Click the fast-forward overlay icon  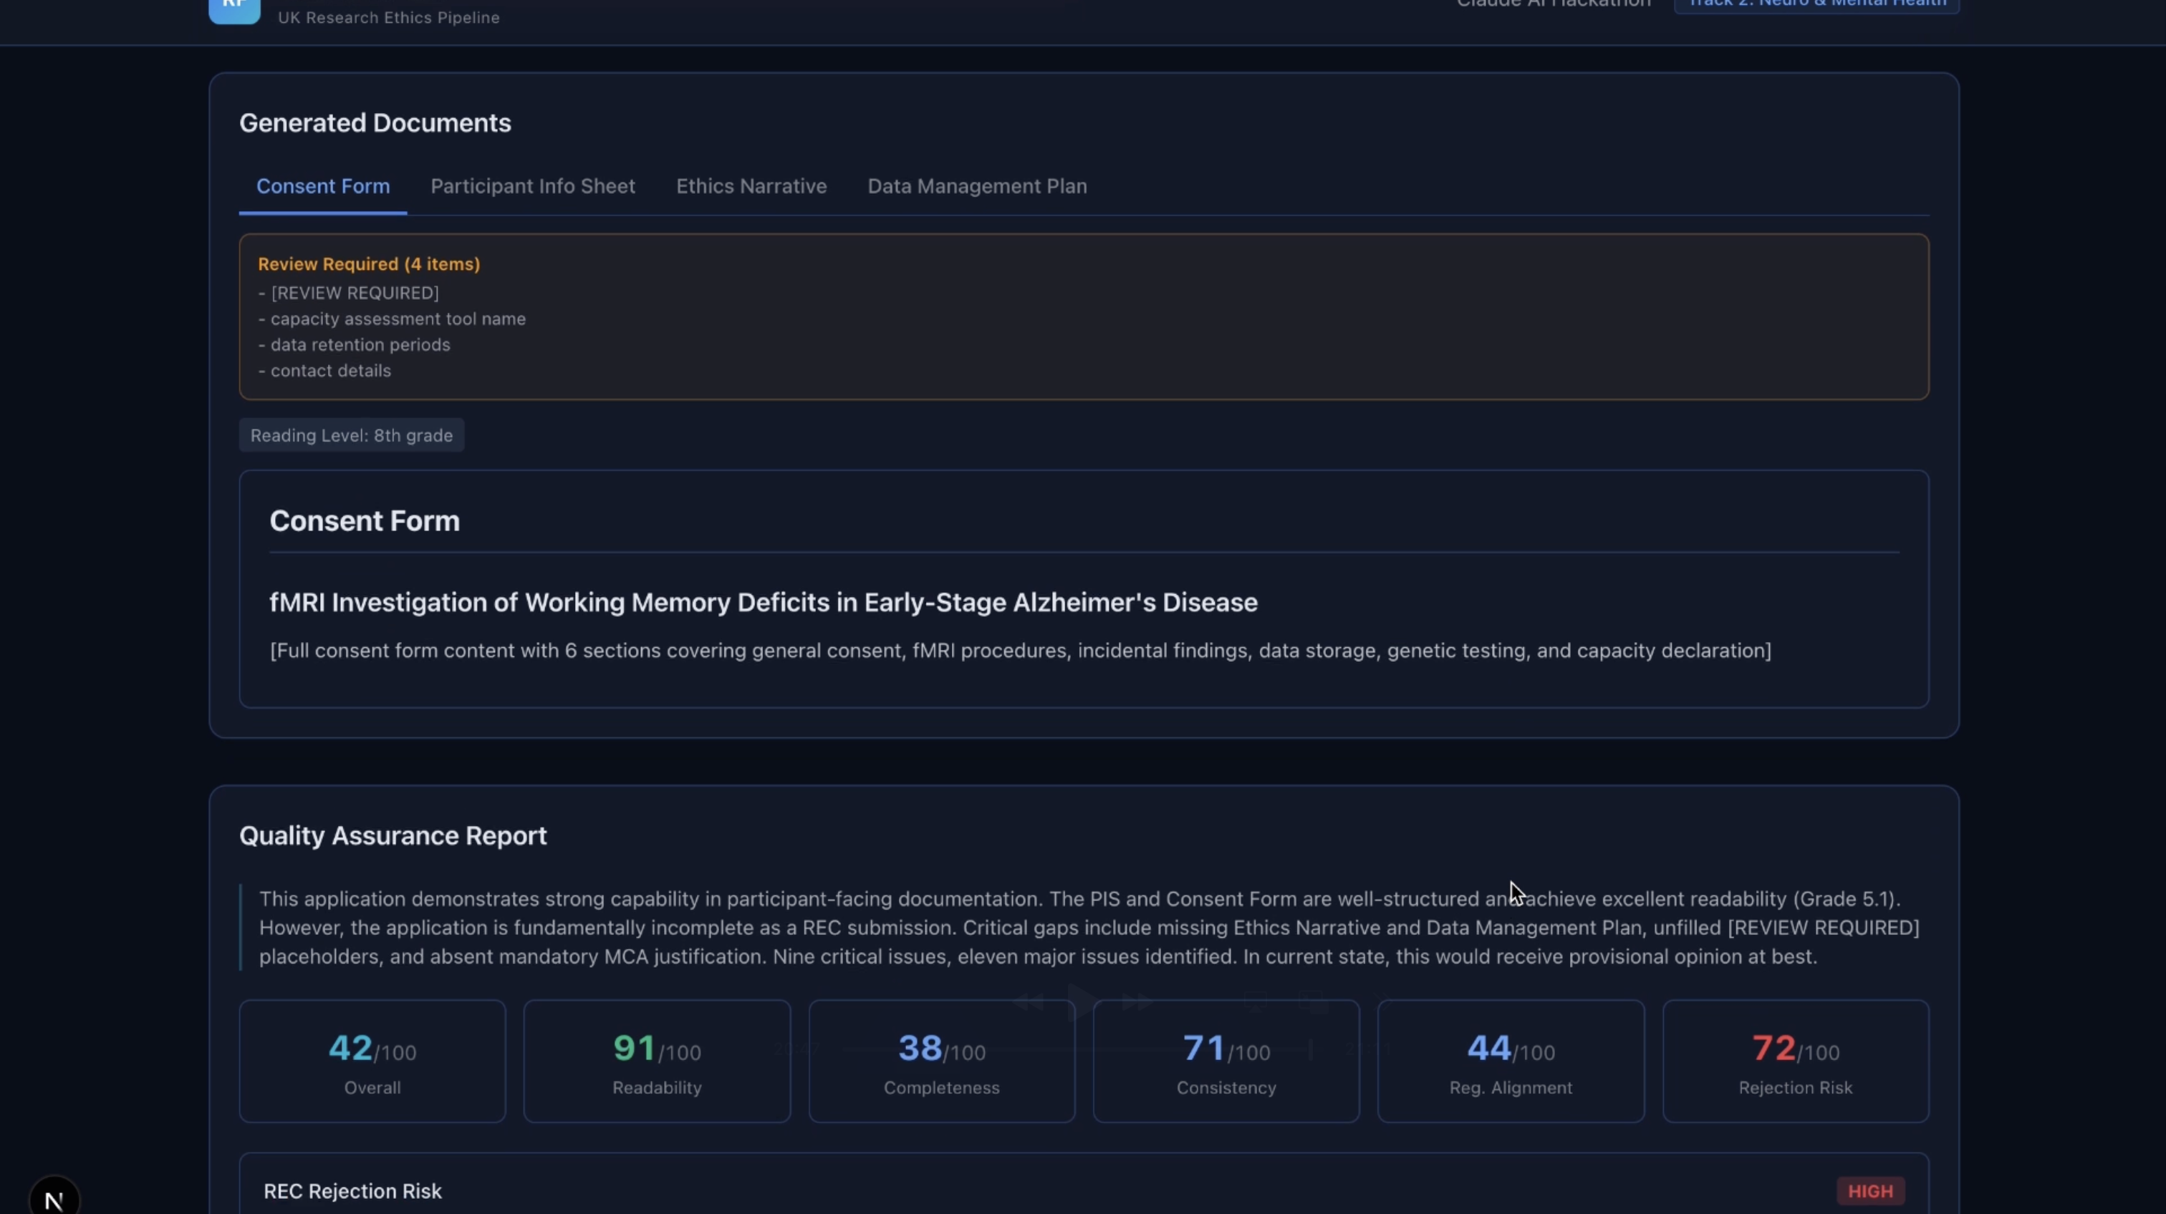pyautogui.click(x=1137, y=1001)
